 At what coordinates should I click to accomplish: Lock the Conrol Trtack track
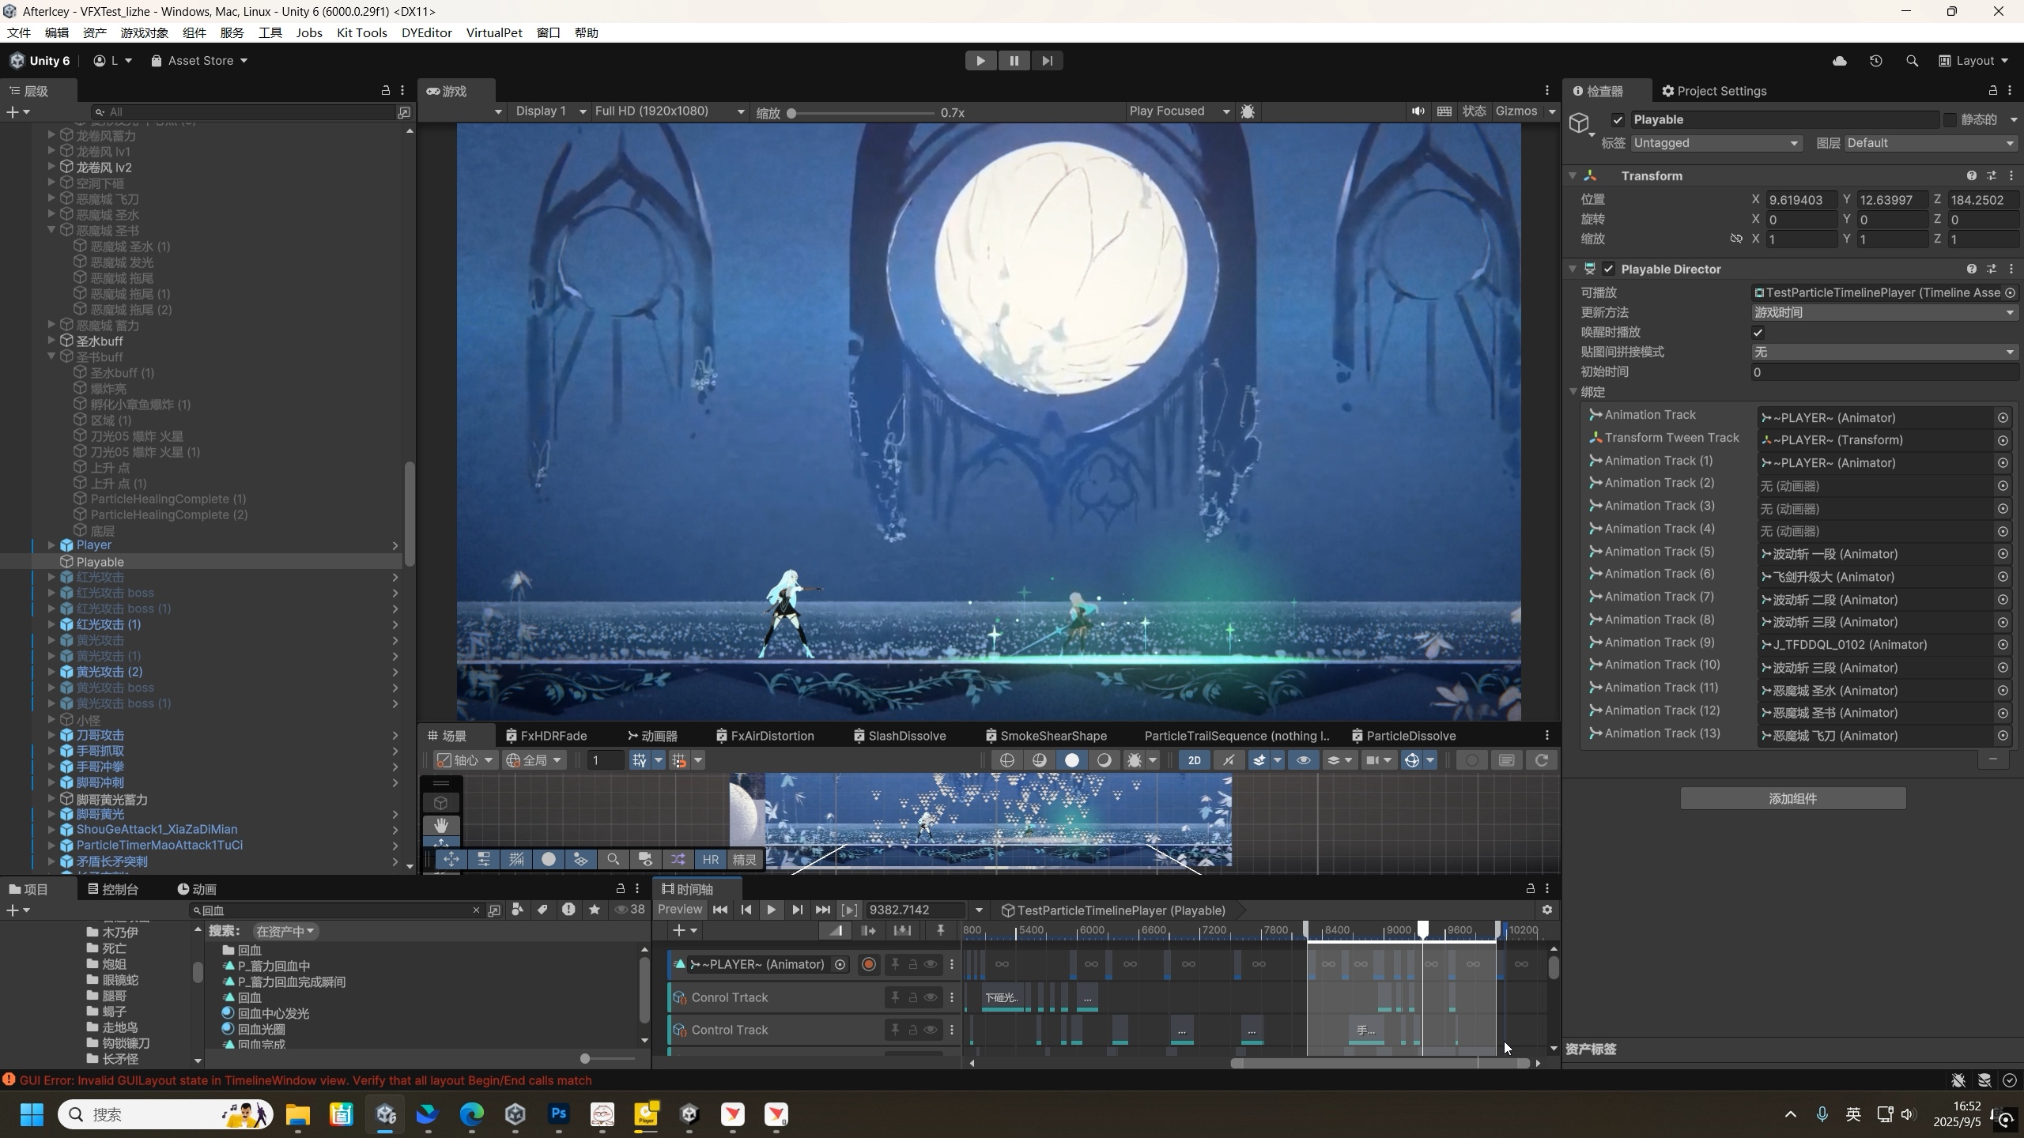912,997
